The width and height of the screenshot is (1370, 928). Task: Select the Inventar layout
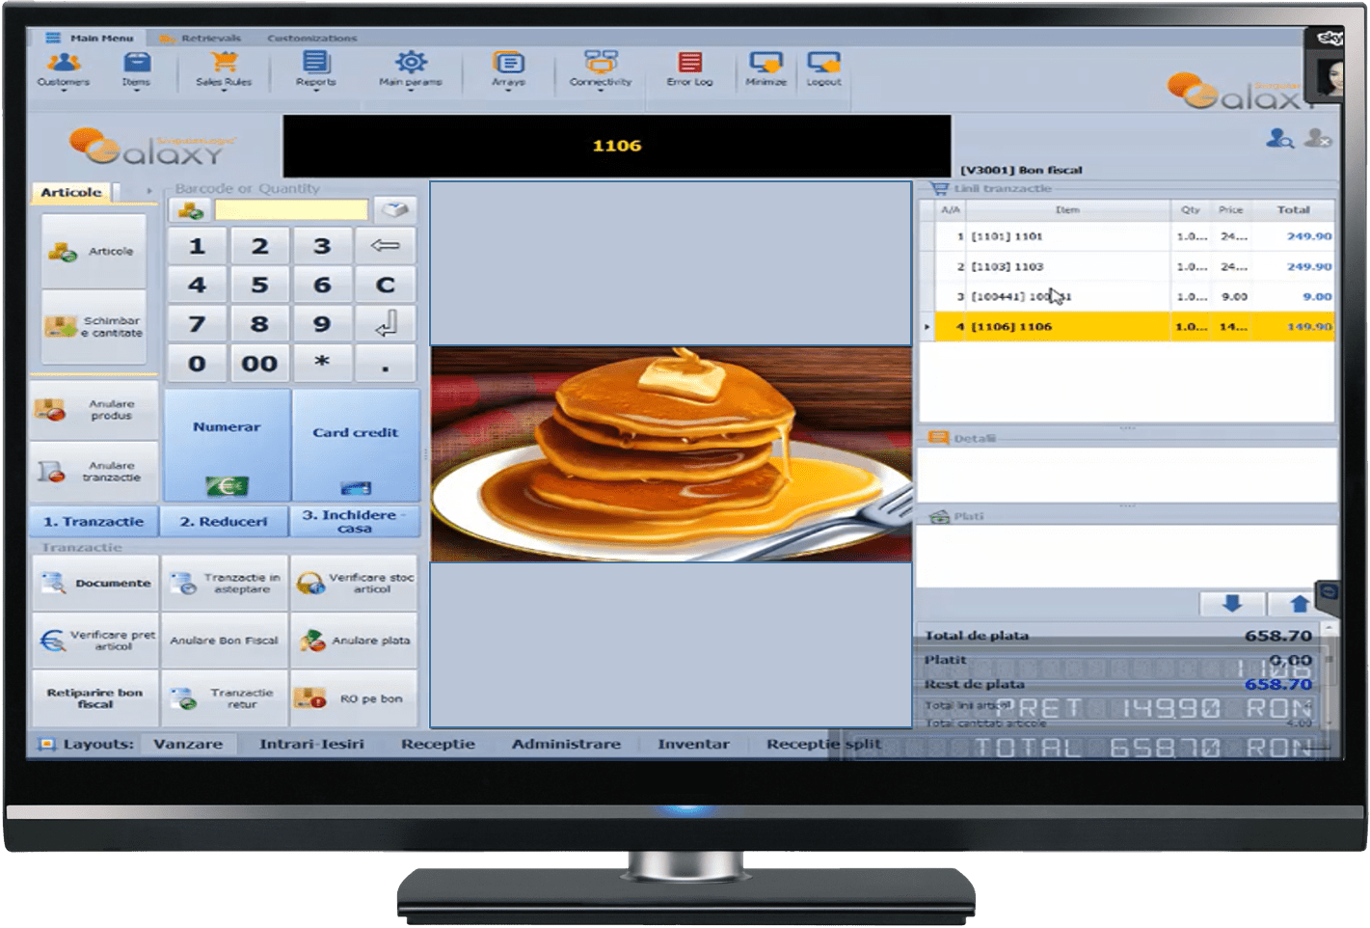[693, 744]
